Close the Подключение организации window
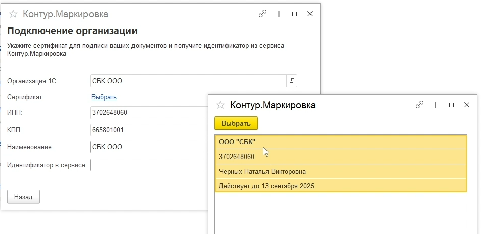489x234 pixels. [x=310, y=14]
